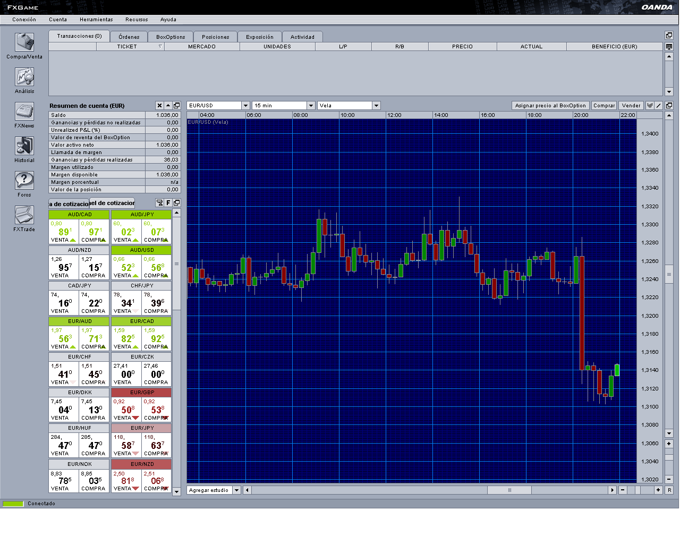Click AUD/JPY COMPRA price box

(x=157, y=231)
